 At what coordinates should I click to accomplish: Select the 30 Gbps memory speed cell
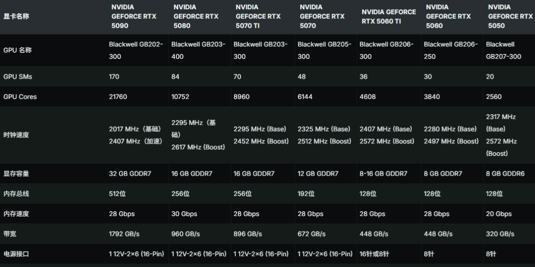[x=184, y=214]
